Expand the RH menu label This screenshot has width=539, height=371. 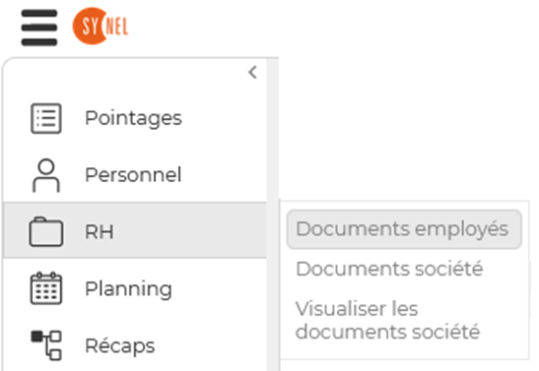[x=100, y=231]
